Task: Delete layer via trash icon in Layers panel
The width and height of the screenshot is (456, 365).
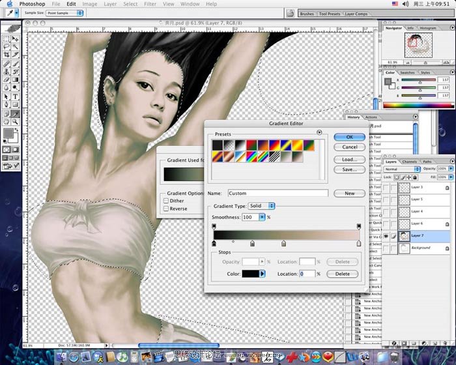Action: (x=445, y=343)
